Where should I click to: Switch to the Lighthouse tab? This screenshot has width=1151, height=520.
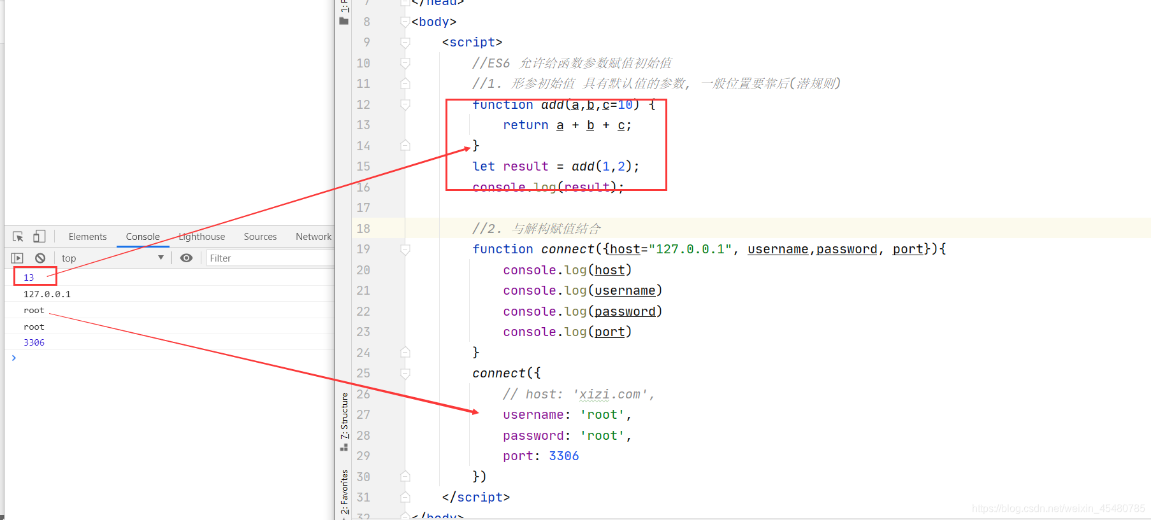(x=202, y=237)
